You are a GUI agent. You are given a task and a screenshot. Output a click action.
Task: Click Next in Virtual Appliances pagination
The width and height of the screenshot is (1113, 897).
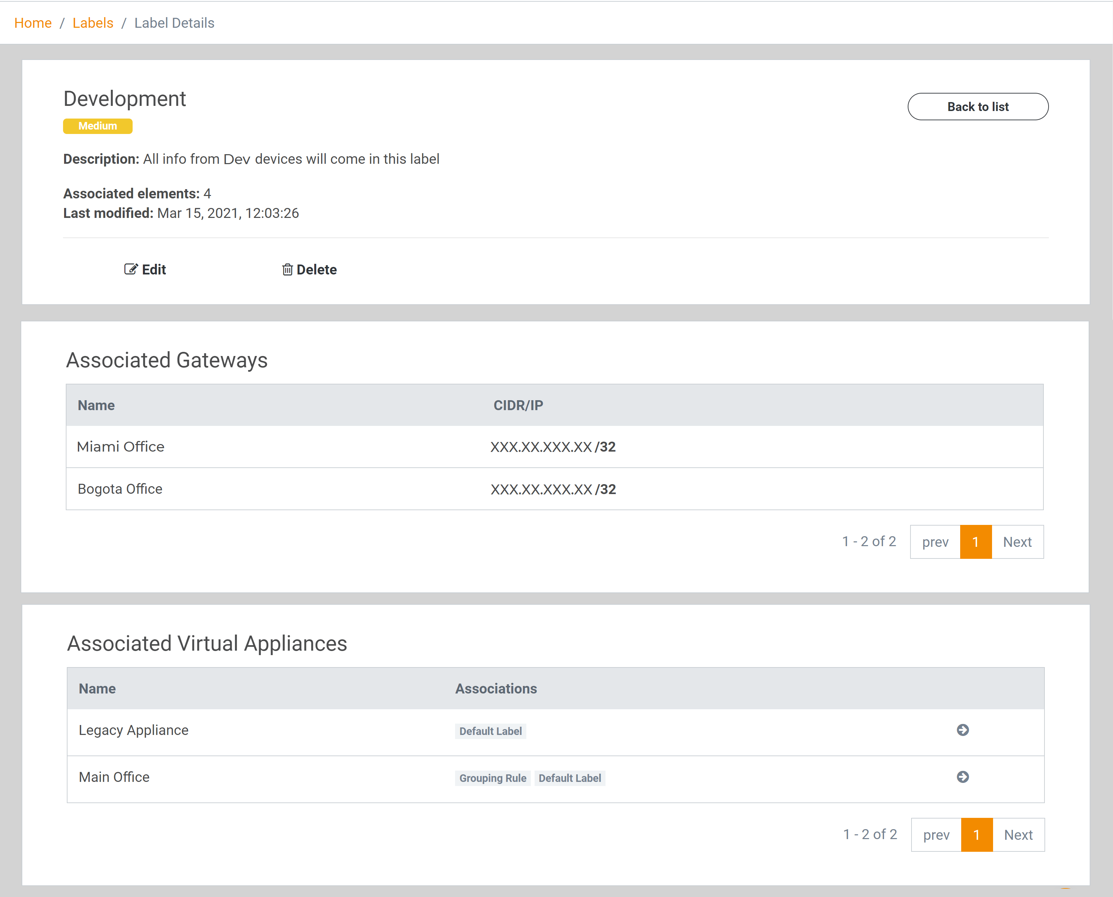click(1018, 835)
